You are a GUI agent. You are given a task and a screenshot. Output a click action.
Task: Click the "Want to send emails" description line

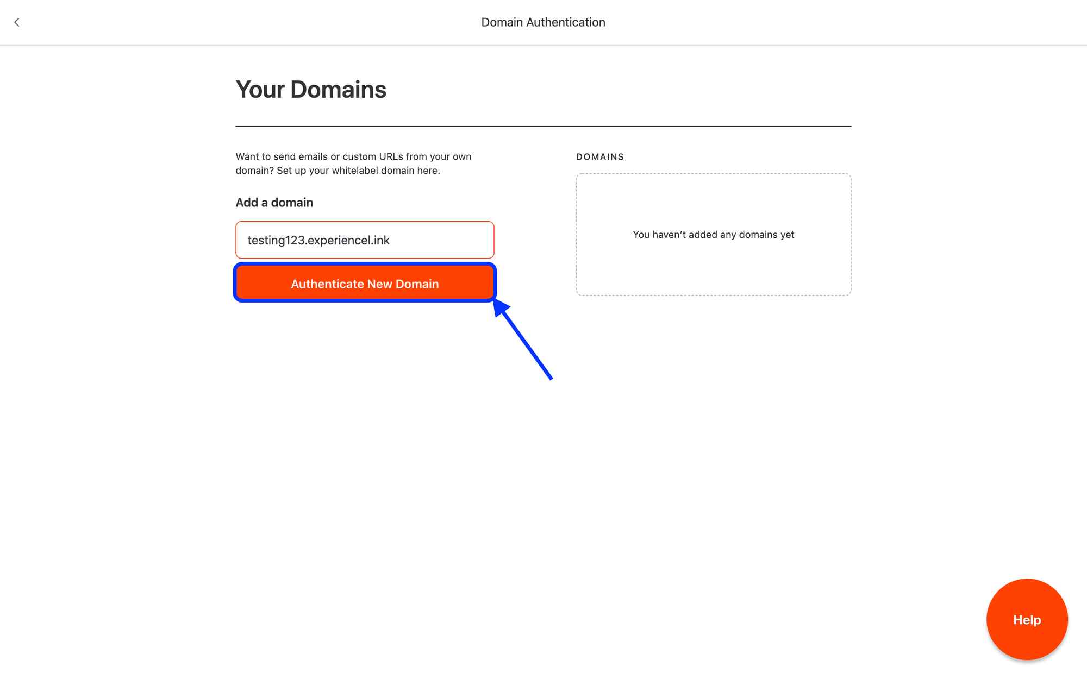pyautogui.click(x=353, y=156)
